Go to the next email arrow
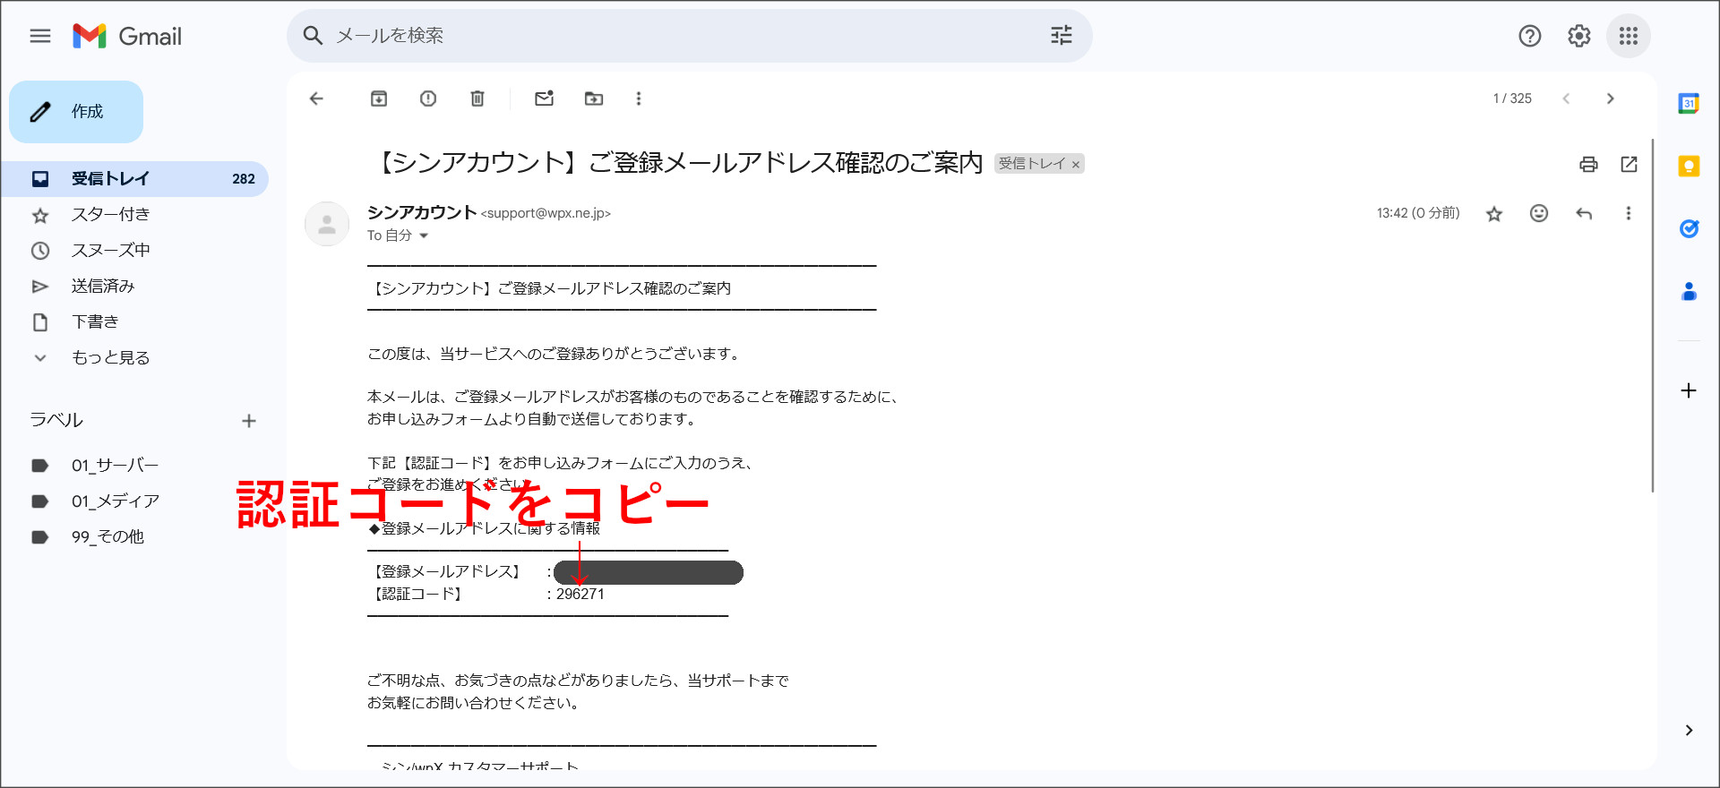The image size is (1720, 788). click(1610, 98)
